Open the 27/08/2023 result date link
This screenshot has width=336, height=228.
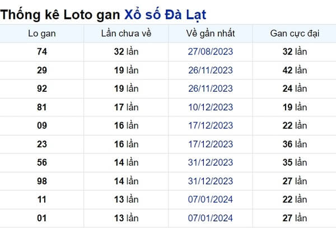[x=211, y=52]
